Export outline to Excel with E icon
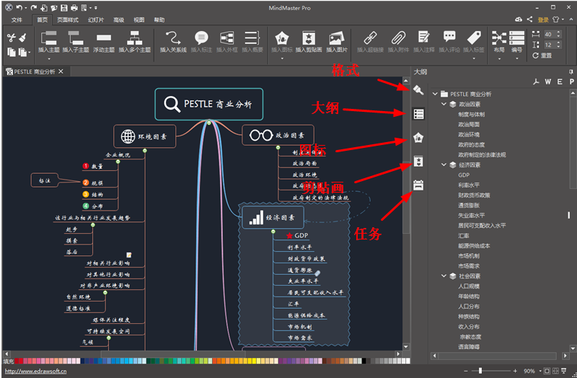577x378 pixels. point(560,82)
